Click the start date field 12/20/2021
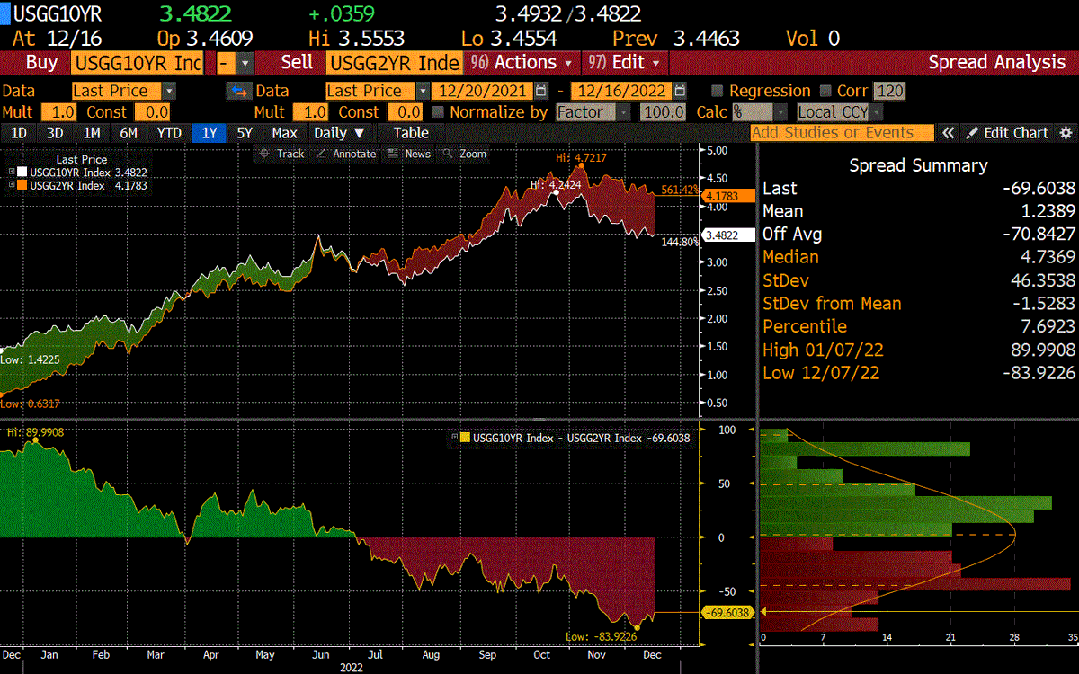Viewport: 1079px width, 674px height. [483, 91]
